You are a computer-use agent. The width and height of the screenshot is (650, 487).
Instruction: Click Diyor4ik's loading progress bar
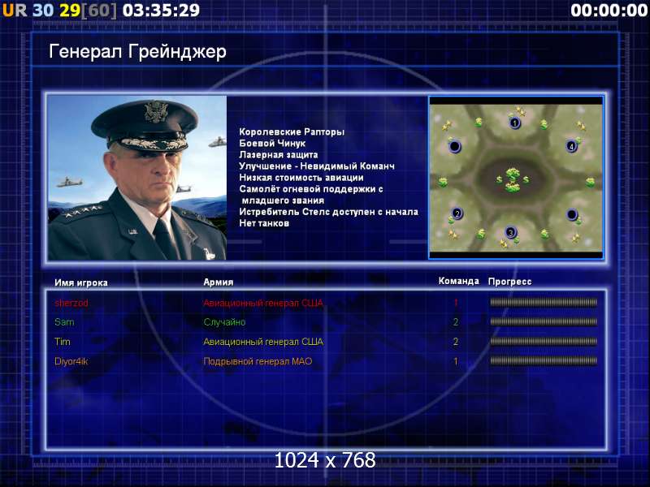point(544,360)
